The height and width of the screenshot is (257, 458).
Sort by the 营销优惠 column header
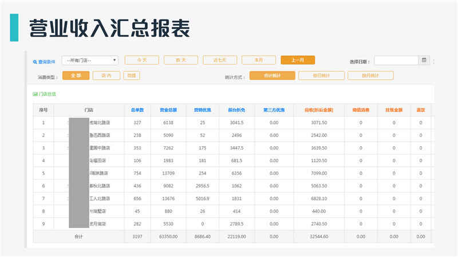(203, 110)
